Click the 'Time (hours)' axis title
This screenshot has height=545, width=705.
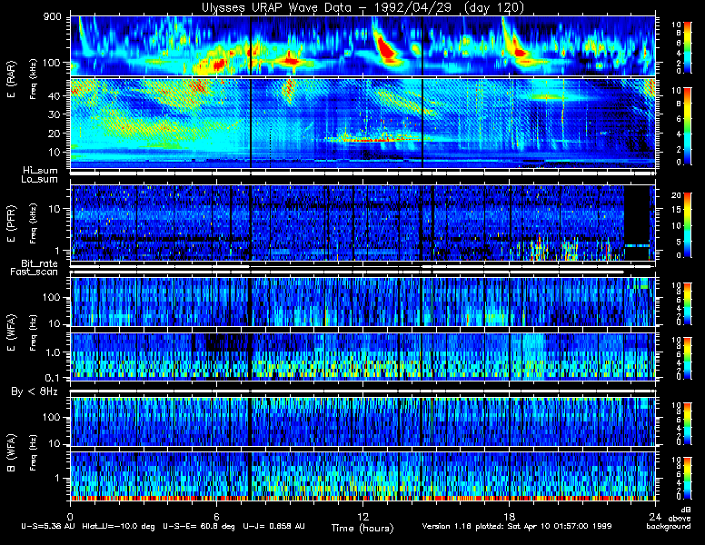coord(362,529)
